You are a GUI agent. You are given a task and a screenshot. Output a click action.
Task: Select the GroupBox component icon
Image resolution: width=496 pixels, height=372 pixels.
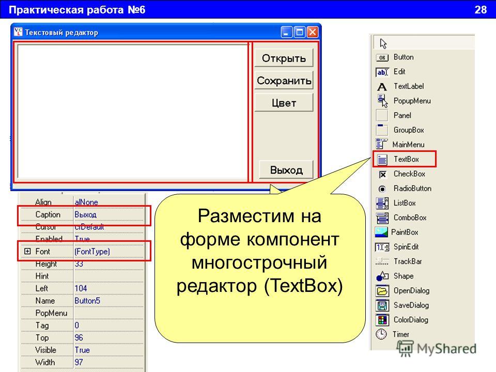[382, 130]
